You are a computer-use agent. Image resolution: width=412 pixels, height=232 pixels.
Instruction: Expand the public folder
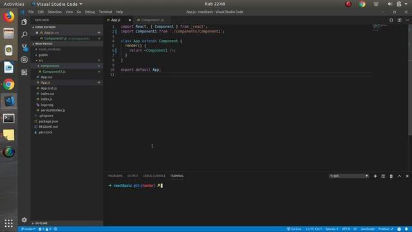click(x=43, y=55)
